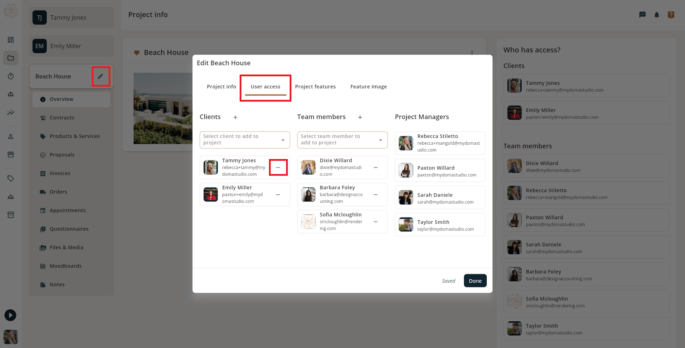The width and height of the screenshot is (685, 348).
Task: Open Orders in project menu
Action: pyautogui.click(x=71, y=192)
